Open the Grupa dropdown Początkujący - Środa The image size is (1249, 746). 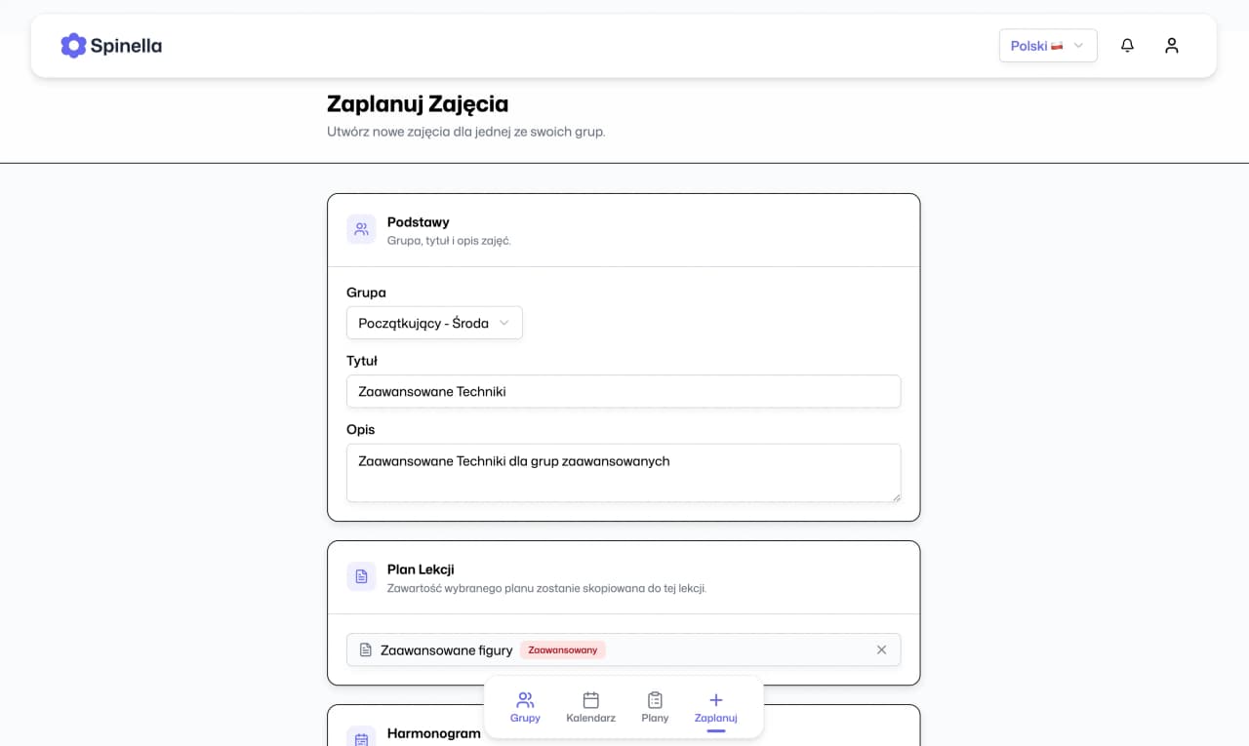434,323
